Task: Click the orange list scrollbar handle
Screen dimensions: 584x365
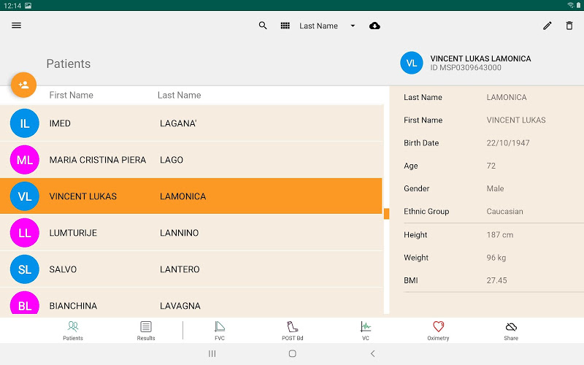Action: pyautogui.click(x=386, y=213)
